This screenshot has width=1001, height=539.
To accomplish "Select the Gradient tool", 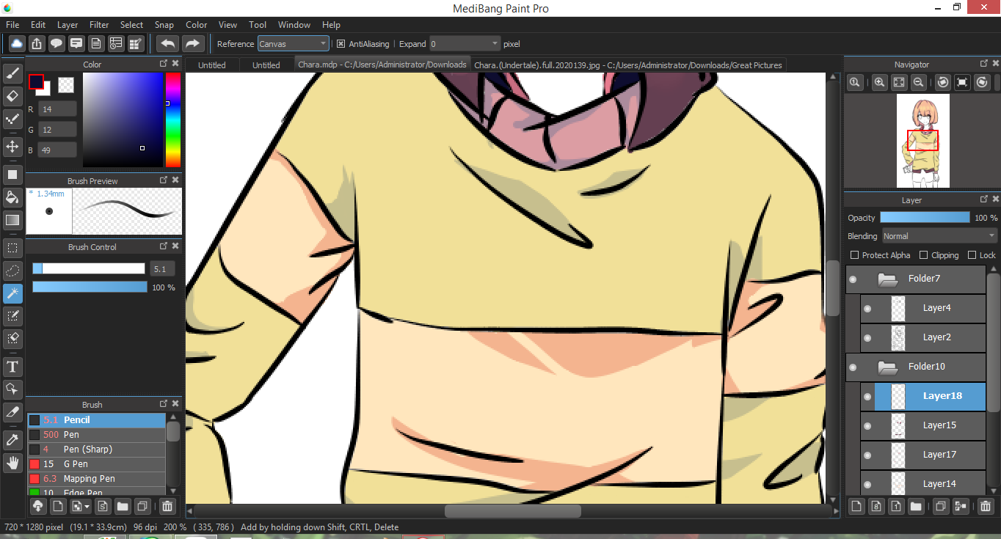I will click(12, 219).
